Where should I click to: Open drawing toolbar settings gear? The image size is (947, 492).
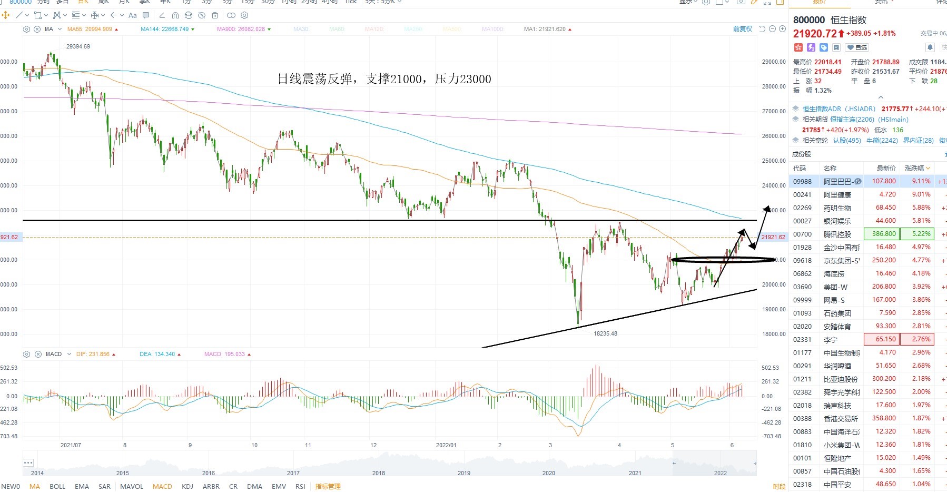pos(244,15)
